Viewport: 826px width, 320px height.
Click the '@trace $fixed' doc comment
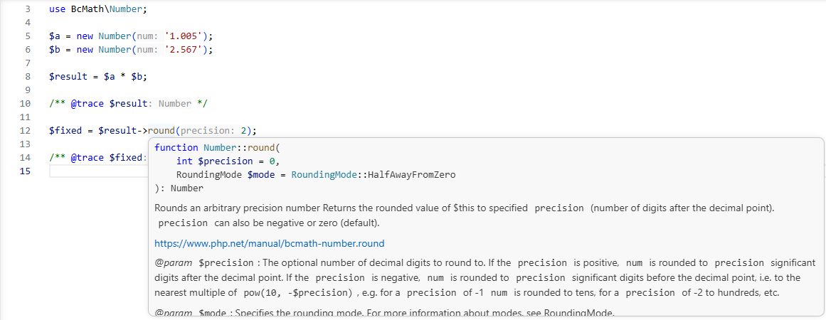(98, 157)
